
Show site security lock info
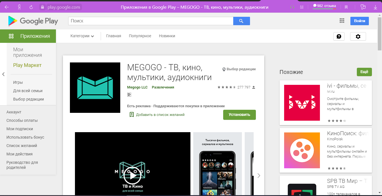coord(42,7)
